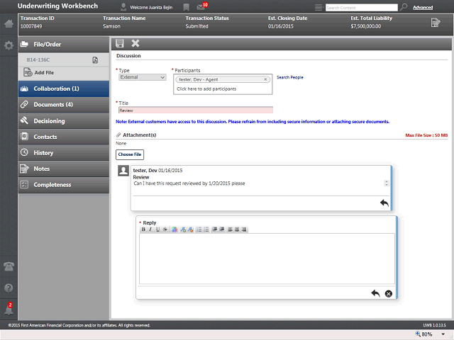Click the Est. Total Liability $7,500,000.00
This screenshot has width=454, height=340.
(366, 26)
